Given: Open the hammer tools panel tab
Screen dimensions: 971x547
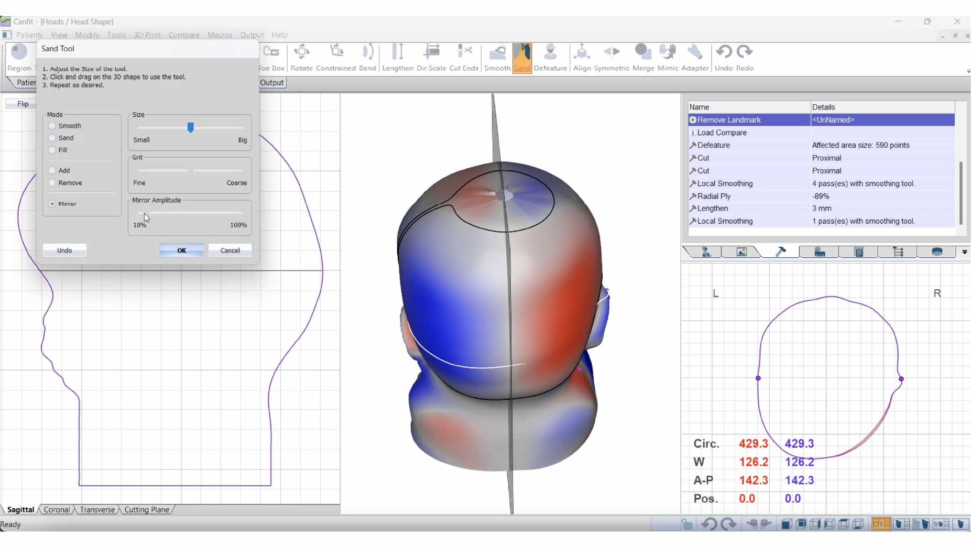Looking at the screenshot, I should click(780, 252).
